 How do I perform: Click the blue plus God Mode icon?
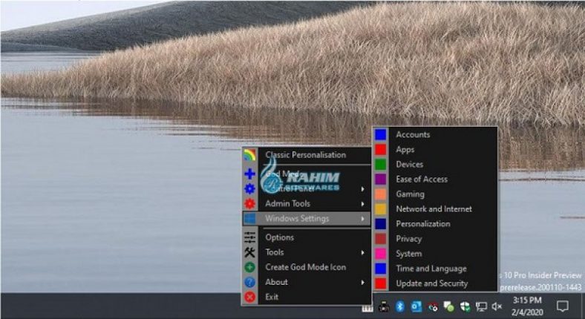coord(249,174)
